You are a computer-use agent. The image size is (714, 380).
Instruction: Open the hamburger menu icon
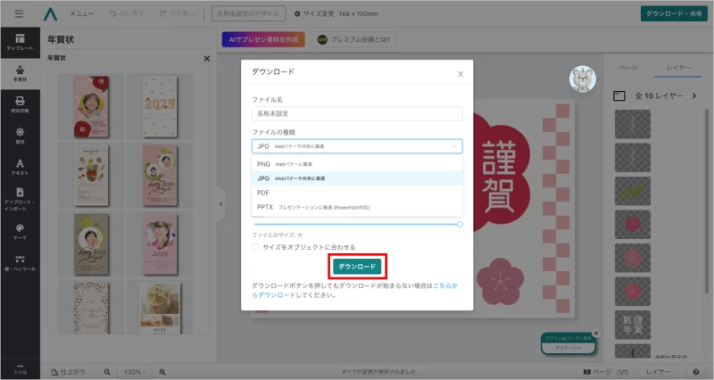[x=20, y=14]
